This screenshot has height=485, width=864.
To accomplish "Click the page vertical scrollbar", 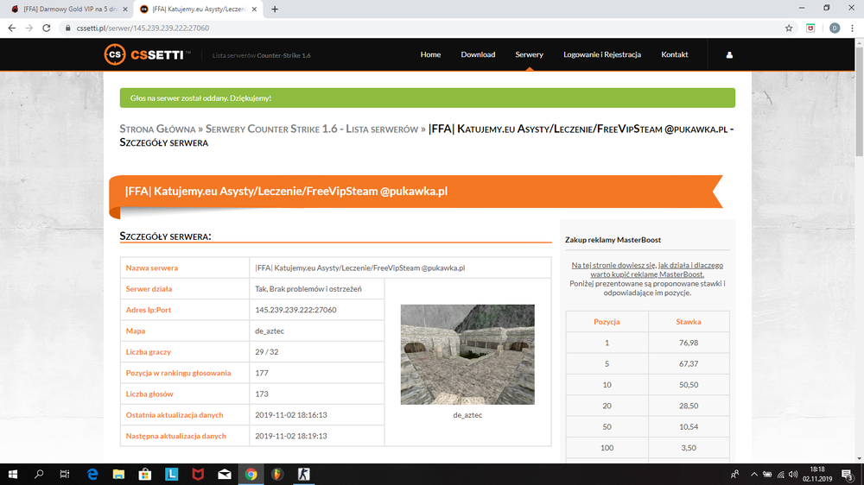I will (x=859, y=101).
